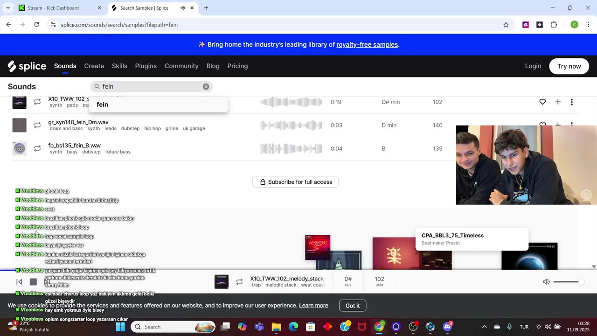Click waveform of gr_syn140_fein_Dm.wav
The image size is (597, 336).
[291, 125]
